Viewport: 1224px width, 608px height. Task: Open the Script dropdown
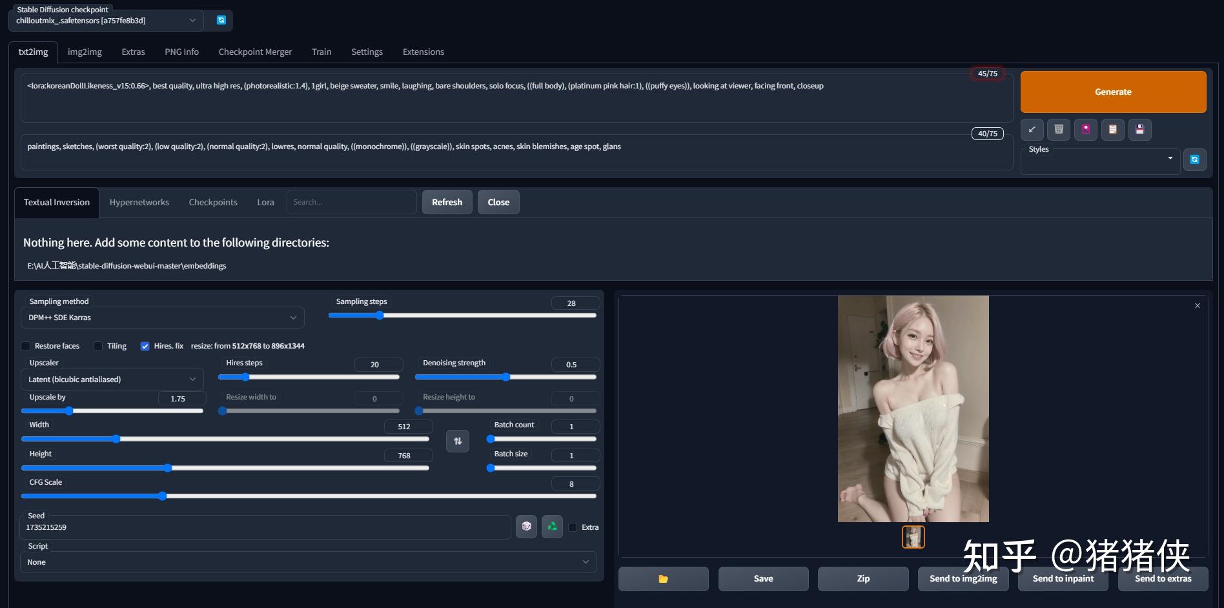(308, 562)
